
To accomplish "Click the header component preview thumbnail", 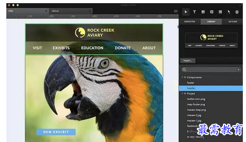I will [x=211, y=40].
